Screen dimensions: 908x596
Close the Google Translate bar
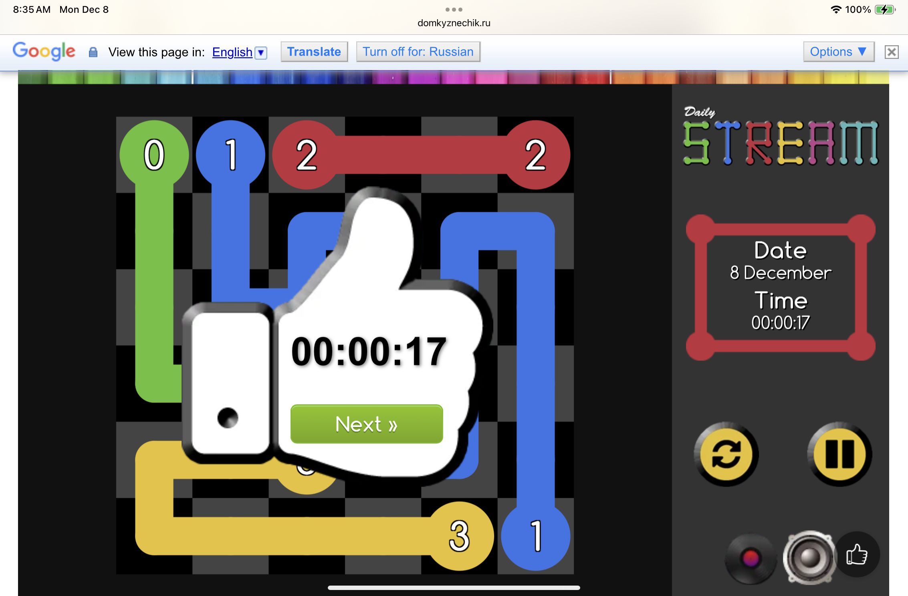pos(891,52)
